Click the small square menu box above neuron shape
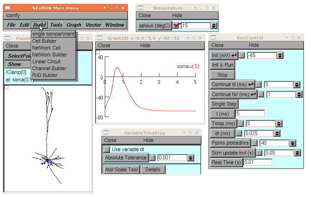Image resolution: width=311 pixels, height=197 pixels. (7, 87)
